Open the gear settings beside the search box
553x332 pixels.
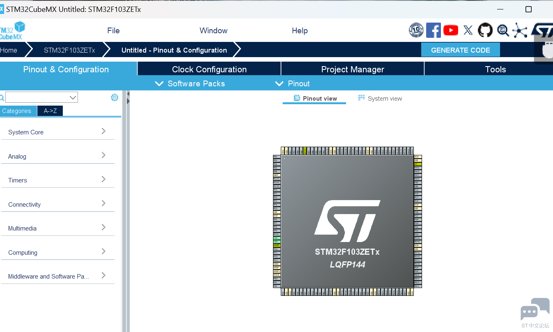tap(115, 97)
